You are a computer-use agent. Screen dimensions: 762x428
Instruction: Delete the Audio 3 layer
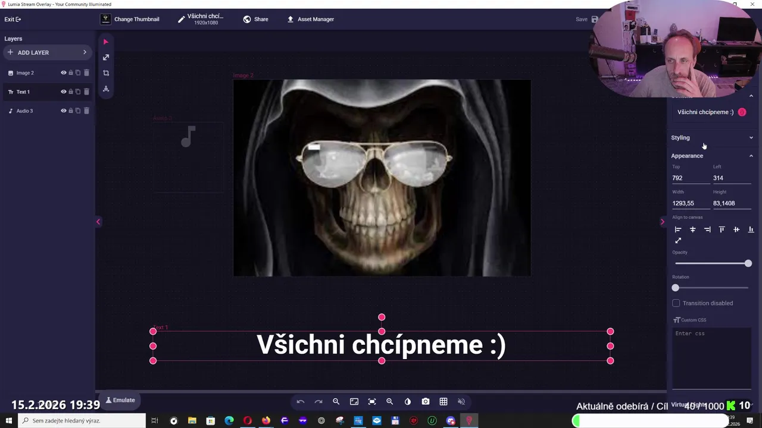(x=86, y=111)
